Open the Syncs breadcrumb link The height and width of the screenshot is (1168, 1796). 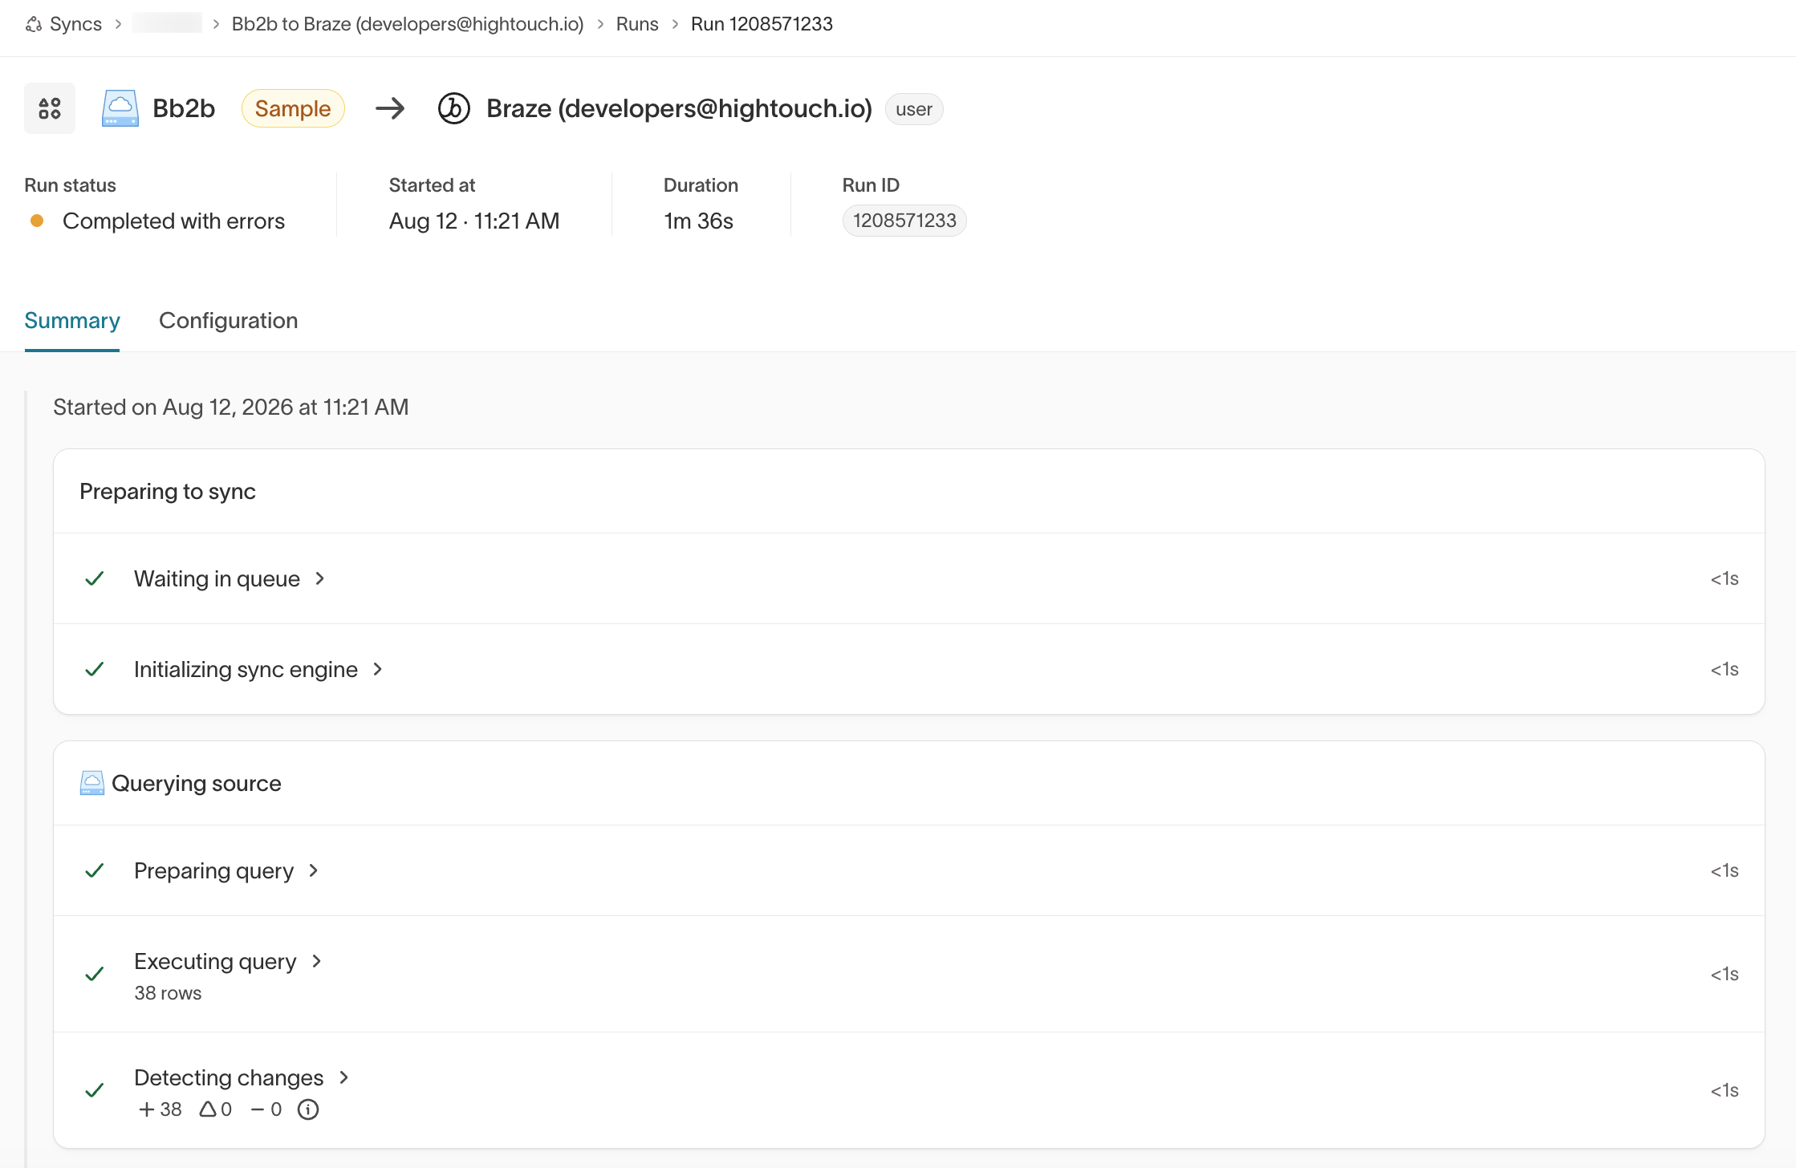click(x=75, y=24)
